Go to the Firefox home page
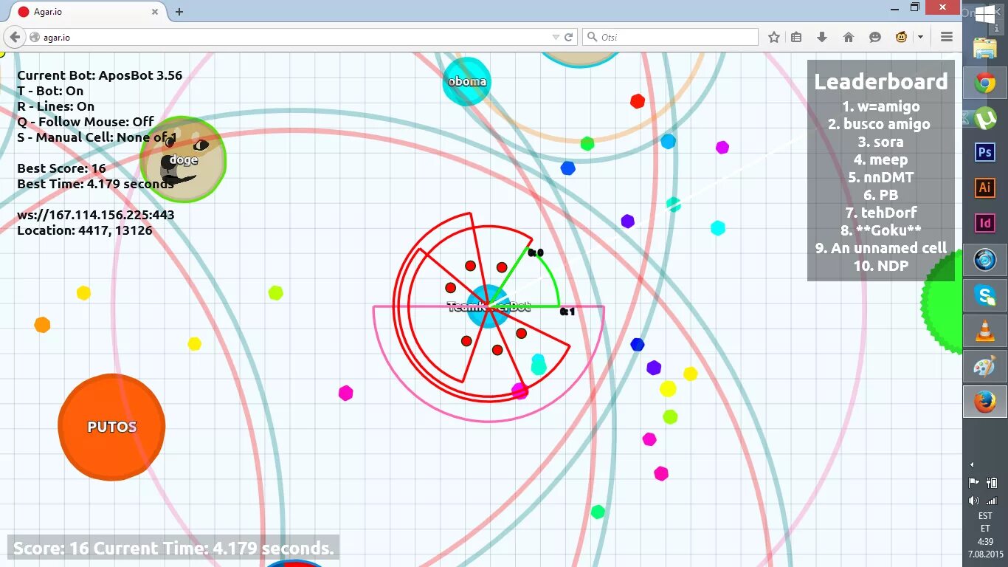Viewport: 1008px width, 567px height. click(x=848, y=37)
